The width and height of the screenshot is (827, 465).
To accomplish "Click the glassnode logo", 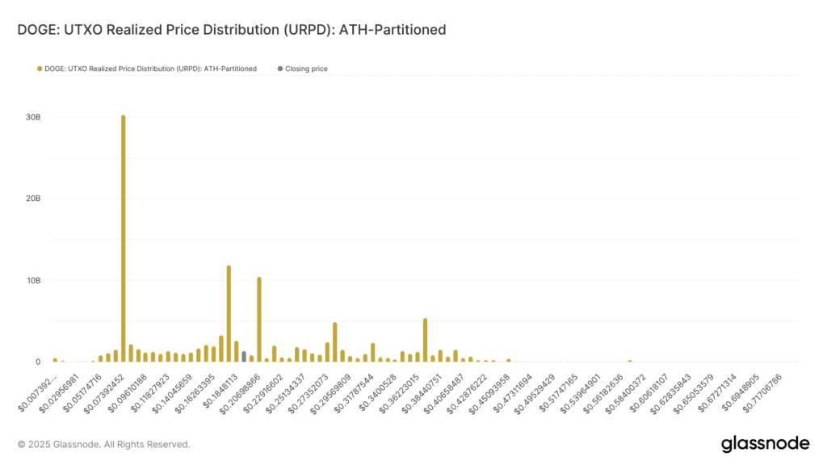I will pos(764,444).
